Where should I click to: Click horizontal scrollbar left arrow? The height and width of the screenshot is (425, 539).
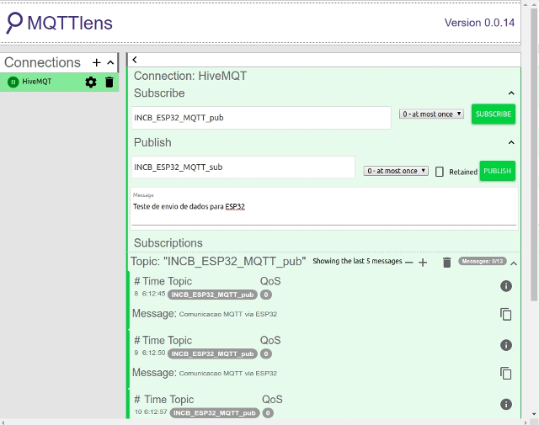tap(3, 422)
